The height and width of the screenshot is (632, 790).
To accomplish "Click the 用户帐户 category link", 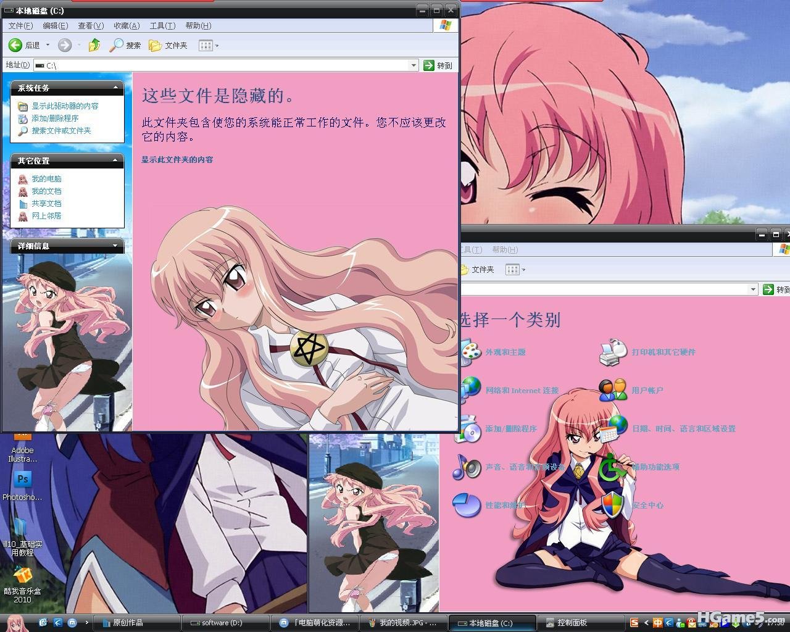I will (x=647, y=391).
